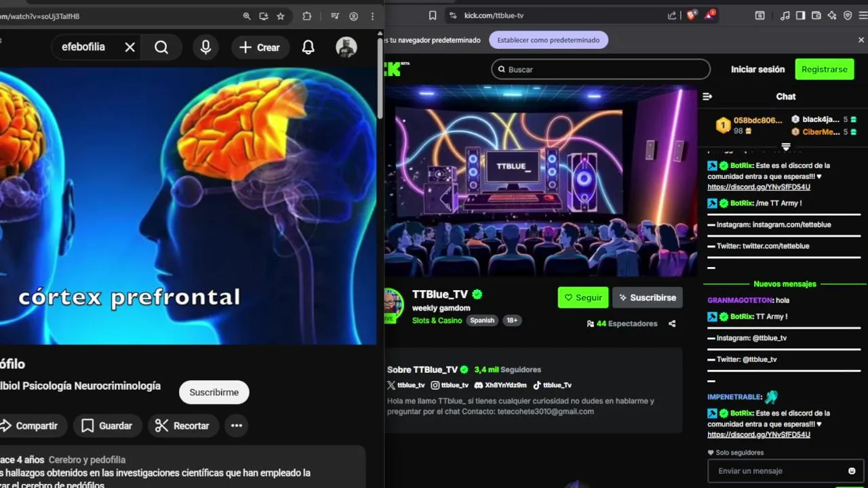Click Slots & Casino category link
This screenshot has width=868, height=488.
click(x=437, y=321)
